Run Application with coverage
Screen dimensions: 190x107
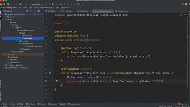(53, 4)
